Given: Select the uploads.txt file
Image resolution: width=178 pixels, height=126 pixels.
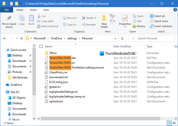Looking at the screenshot, I should coord(56,101).
